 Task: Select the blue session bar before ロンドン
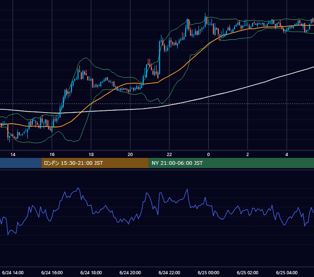point(21,163)
